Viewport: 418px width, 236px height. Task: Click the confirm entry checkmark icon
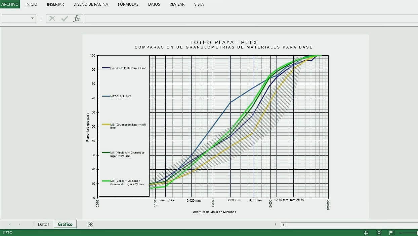point(64,19)
